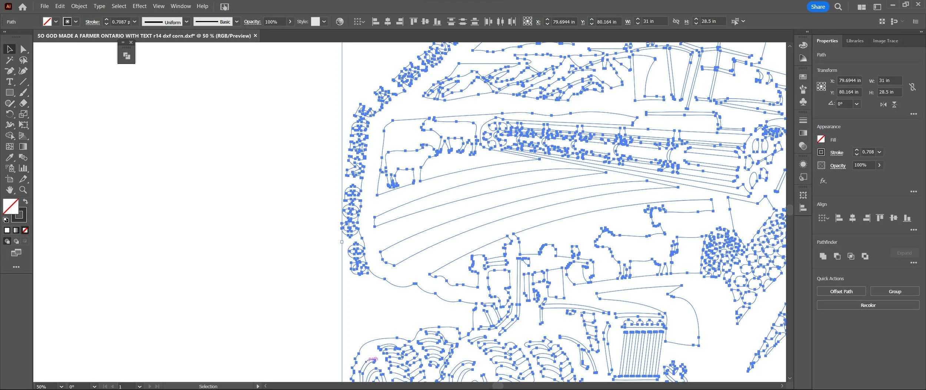
Task: Swap fill and stroke colors
Action: [x=25, y=201]
